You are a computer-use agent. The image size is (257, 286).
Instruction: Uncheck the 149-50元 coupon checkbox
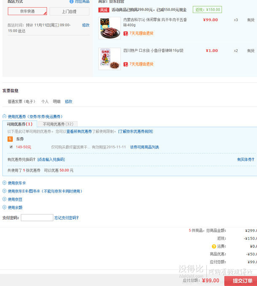[11, 147]
